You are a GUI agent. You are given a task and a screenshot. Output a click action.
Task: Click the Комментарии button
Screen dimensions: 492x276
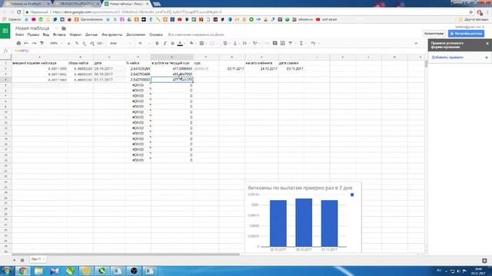pyautogui.click(x=434, y=34)
